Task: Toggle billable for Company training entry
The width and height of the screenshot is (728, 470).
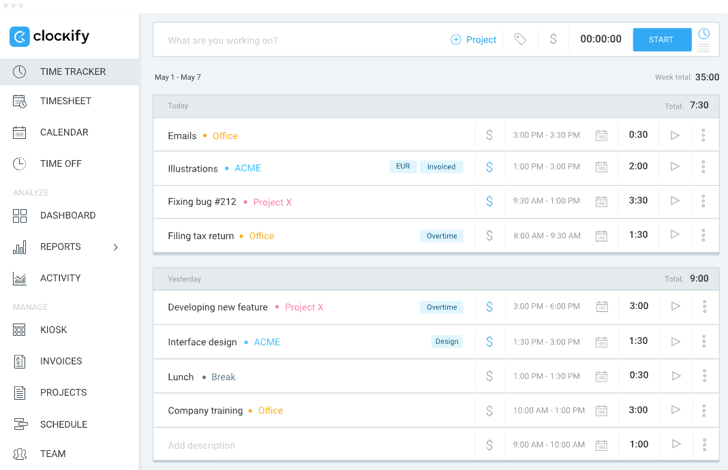Action: pos(489,411)
